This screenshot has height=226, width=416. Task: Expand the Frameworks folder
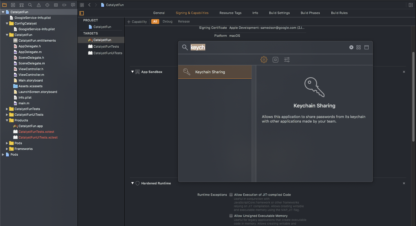7,149
